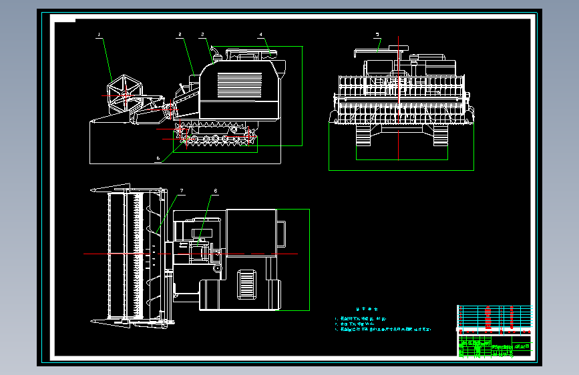The width and height of the screenshot is (579, 375).
Task: Select the green title block
Action: (495, 346)
